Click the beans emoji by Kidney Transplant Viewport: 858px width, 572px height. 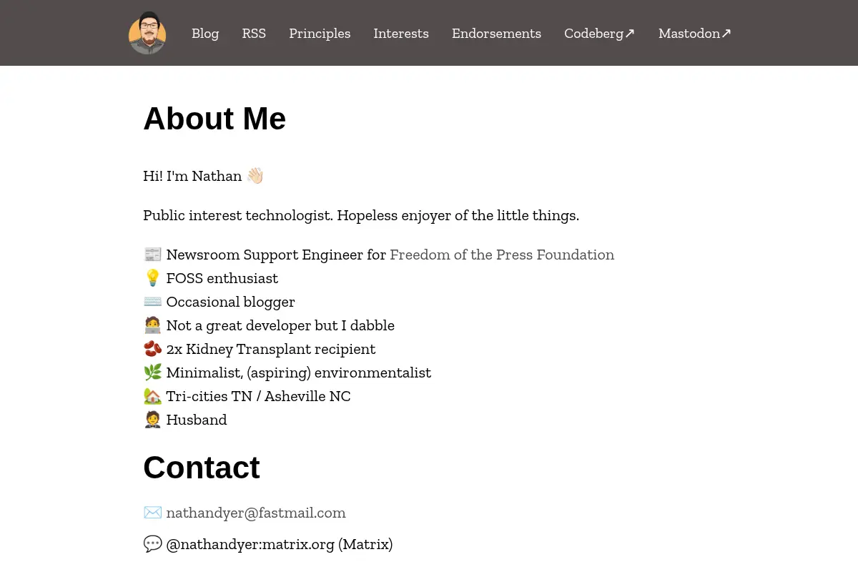pos(153,349)
